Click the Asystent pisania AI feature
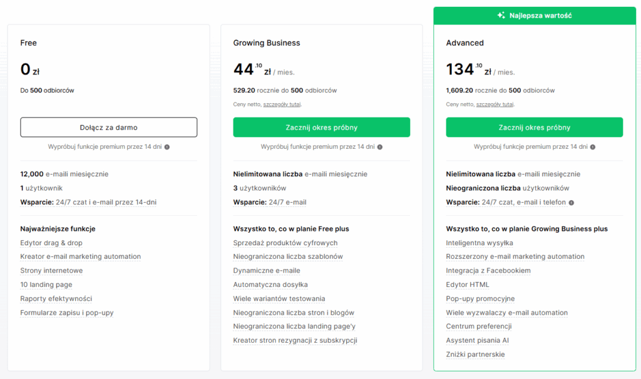Image resolution: width=641 pixels, height=379 pixels. 477,340
